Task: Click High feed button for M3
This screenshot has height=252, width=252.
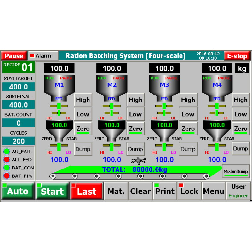Action: pos(188,100)
